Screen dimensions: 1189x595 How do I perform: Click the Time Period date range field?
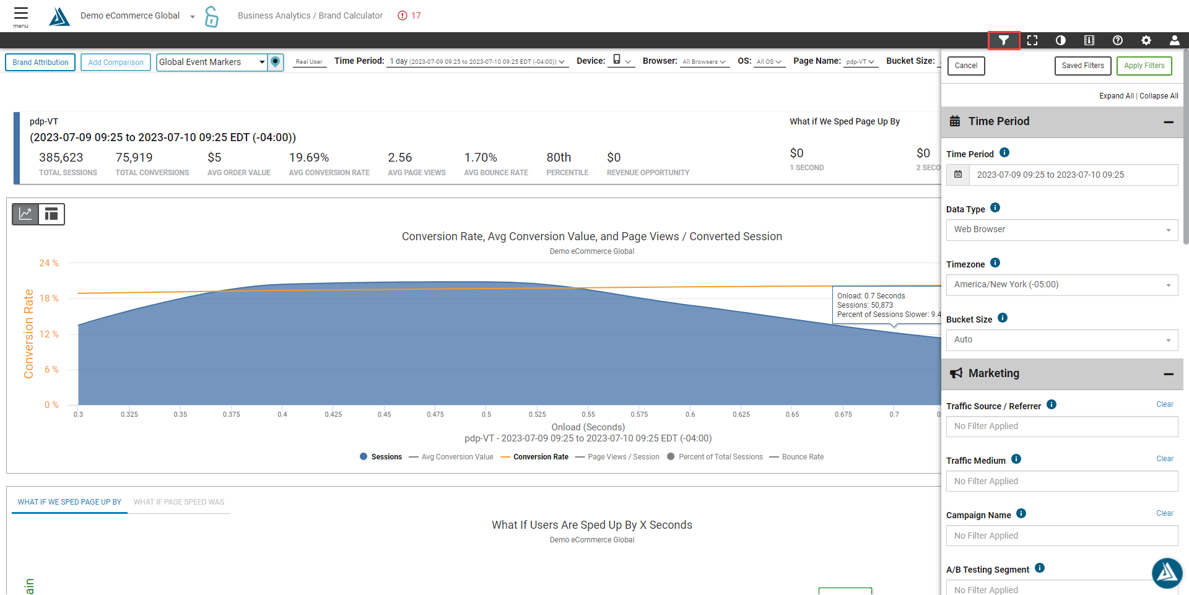[1073, 175]
